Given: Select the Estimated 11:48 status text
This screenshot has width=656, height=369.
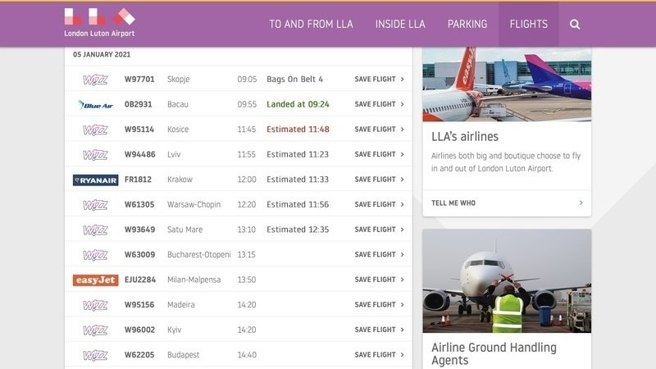Looking at the screenshot, I should pyautogui.click(x=298, y=130).
